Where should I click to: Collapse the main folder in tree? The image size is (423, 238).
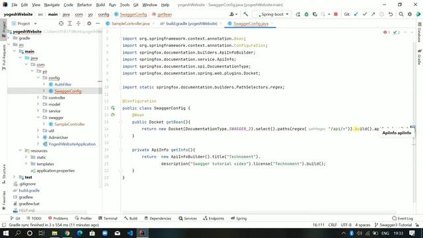[15, 51]
